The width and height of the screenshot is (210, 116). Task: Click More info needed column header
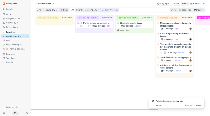[88, 18]
